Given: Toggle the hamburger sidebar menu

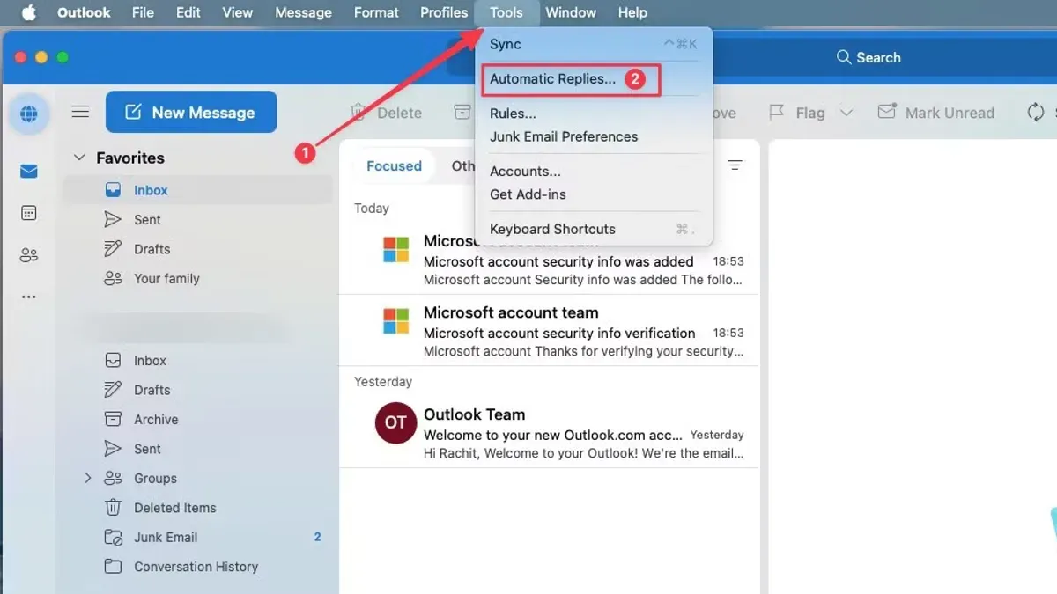Looking at the screenshot, I should pos(80,112).
